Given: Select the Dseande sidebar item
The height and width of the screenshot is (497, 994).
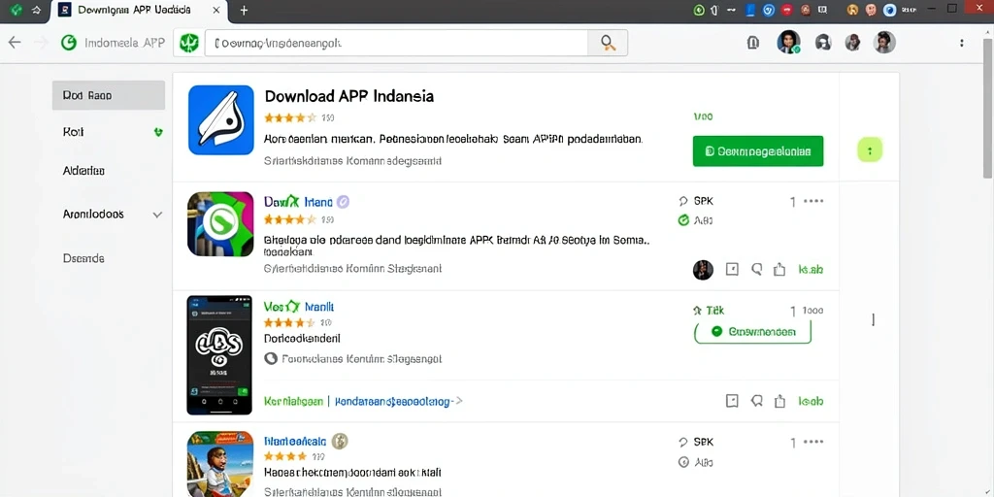Looking at the screenshot, I should [x=83, y=258].
